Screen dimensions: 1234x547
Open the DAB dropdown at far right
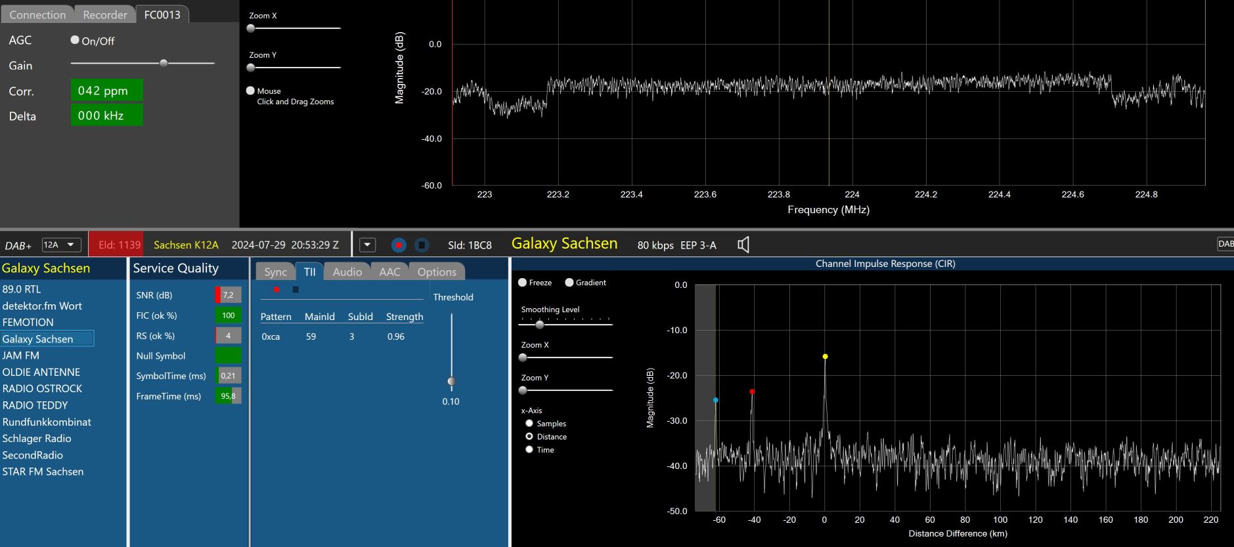coord(1225,244)
